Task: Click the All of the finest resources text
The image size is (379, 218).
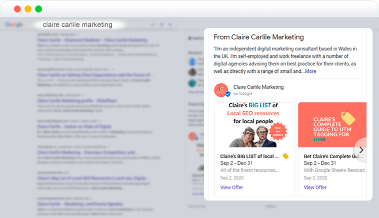Action: (250, 170)
